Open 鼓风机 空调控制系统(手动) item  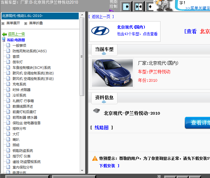coord(33,79)
